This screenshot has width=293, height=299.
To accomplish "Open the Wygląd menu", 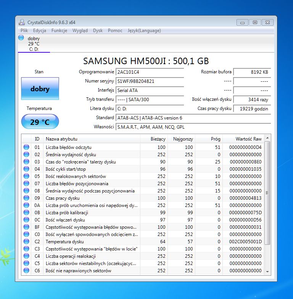I will [80, 31].
